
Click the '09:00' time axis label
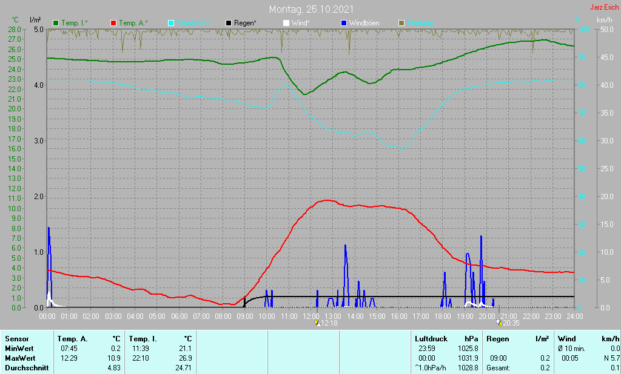(245, 317)
